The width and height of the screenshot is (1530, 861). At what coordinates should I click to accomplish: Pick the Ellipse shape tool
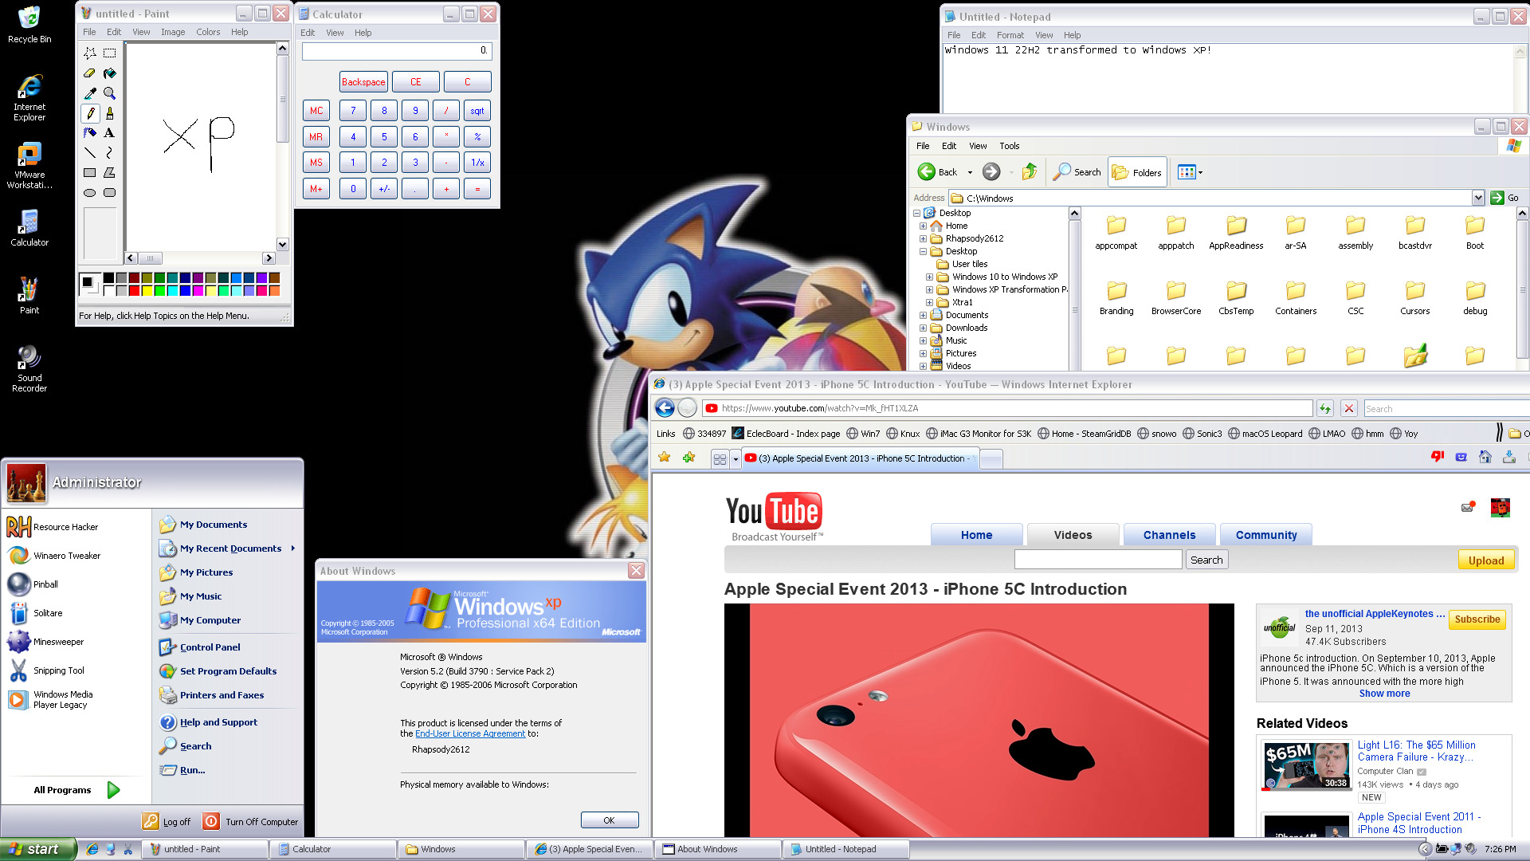(x=89, y=192)
